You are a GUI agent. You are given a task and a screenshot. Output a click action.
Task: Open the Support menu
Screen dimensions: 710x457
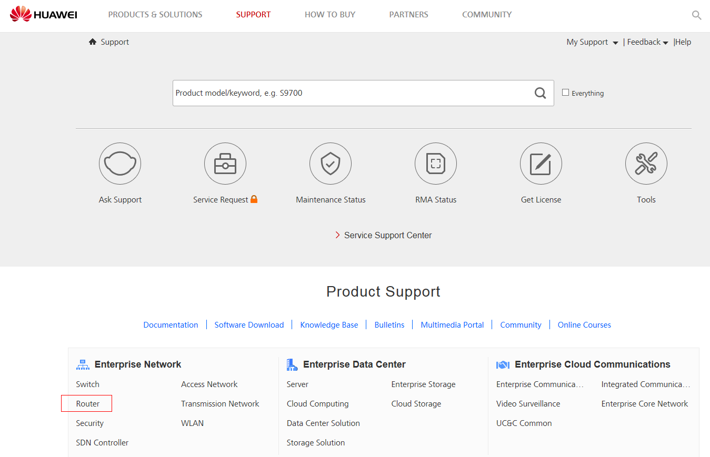(x=253, y=15)
